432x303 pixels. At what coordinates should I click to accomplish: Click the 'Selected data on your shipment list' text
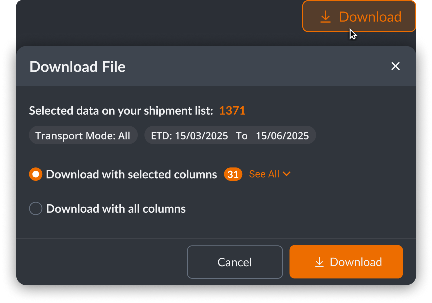tap(121, 111)
